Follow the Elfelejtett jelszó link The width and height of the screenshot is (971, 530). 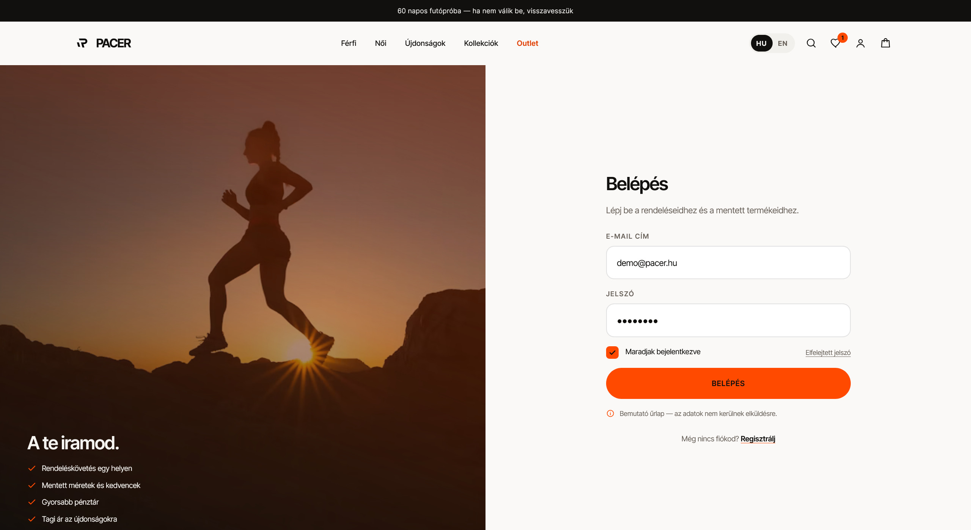click(x=828, y=353)
